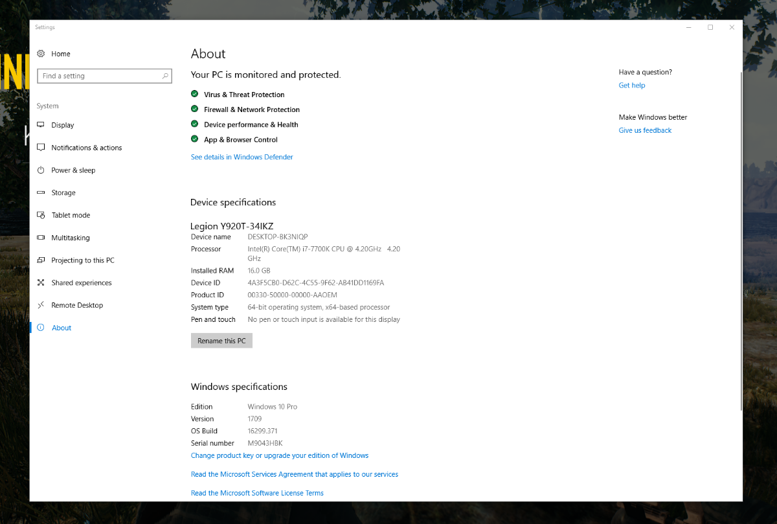Screen dimensions: 777x524
Task: Click the Multitasking icon
Action: (x=41, y=238)
